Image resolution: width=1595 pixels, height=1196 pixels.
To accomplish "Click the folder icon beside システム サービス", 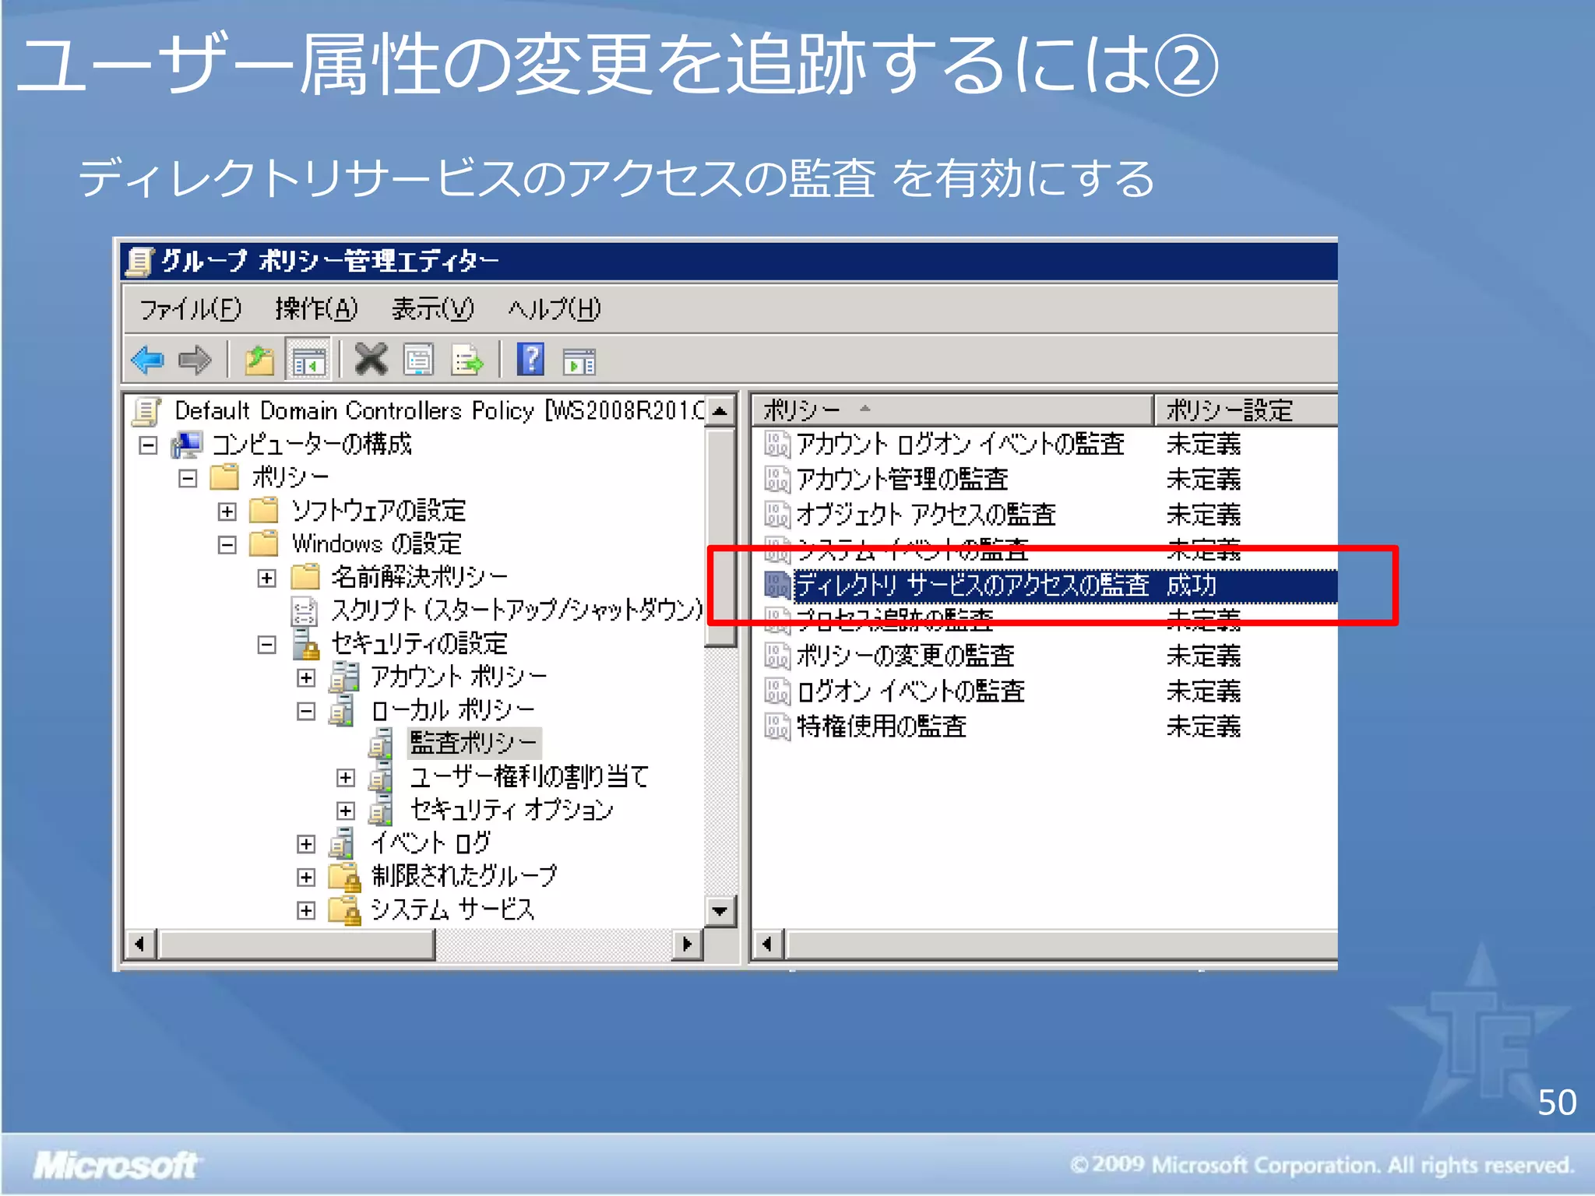I will (344, 909).
